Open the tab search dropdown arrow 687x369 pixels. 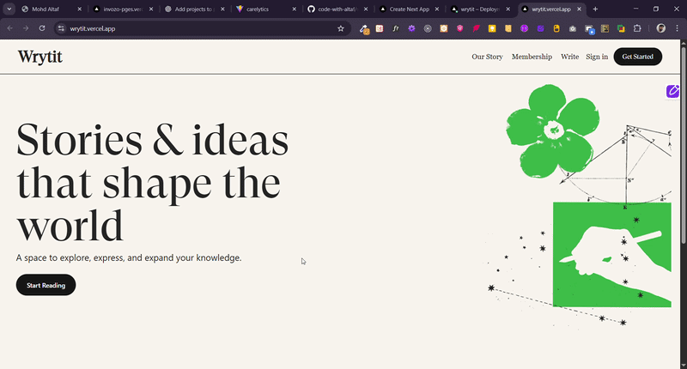pos(9,9)
